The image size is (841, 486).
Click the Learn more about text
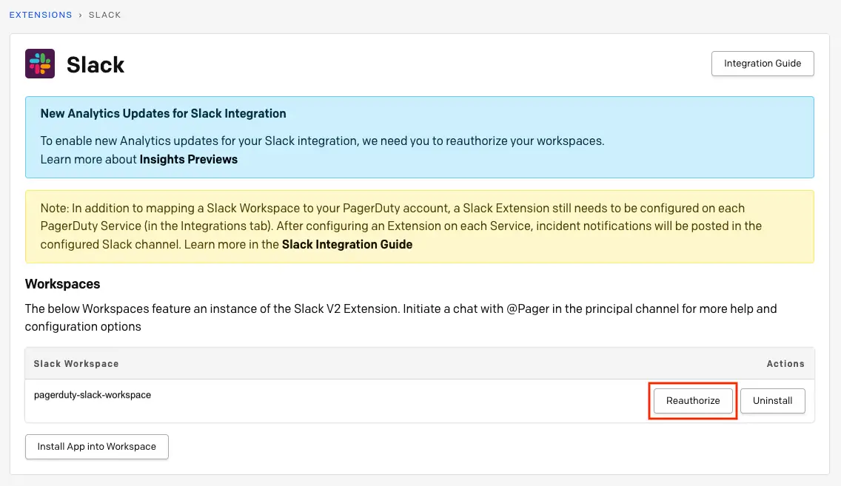(89, 159)
